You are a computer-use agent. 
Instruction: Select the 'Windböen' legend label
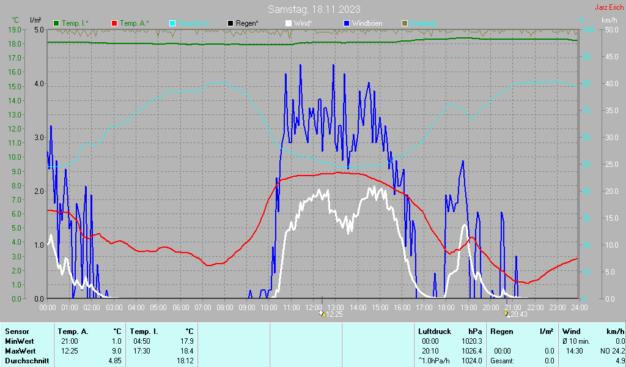tap(367, 24)
